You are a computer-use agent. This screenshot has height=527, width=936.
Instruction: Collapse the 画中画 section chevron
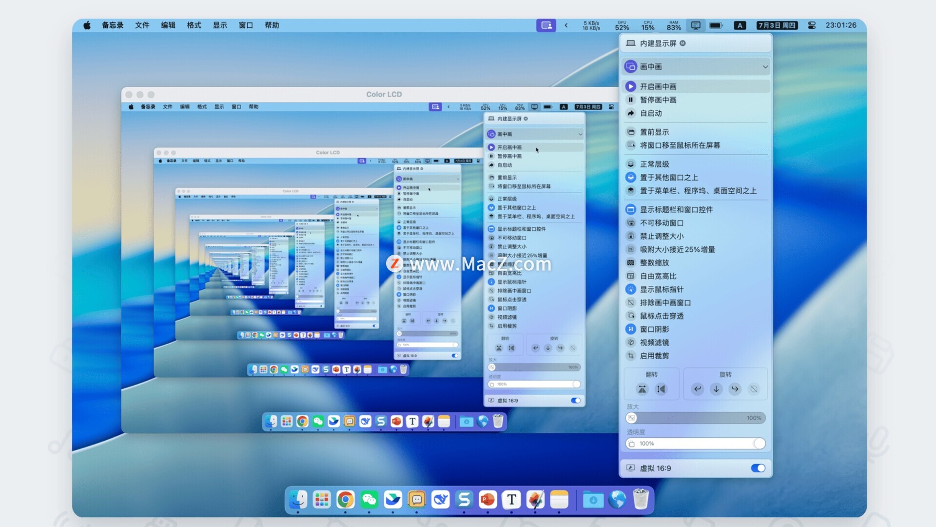coord(765,67)
